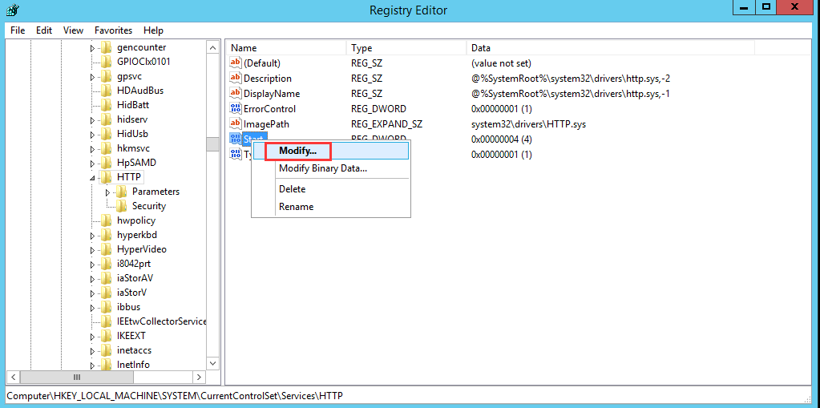Collapse the HTTP key
This screenshot has height=408, width=820.
[92, 178]
